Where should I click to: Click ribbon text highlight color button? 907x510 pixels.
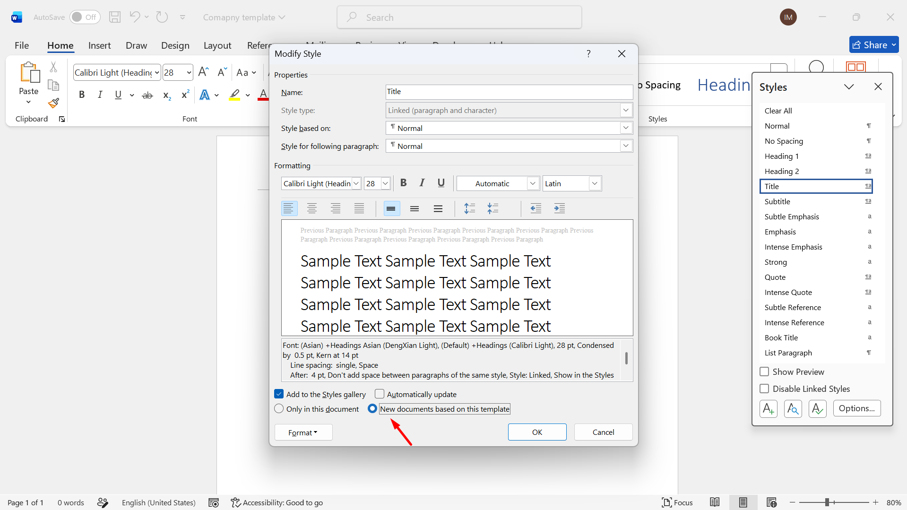[234, 95]
